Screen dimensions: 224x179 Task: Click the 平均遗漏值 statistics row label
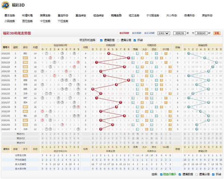tap(21, 160)
